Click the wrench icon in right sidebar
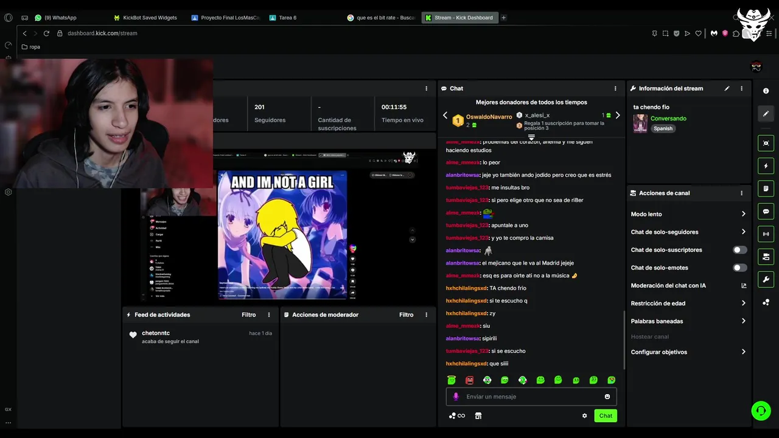This screenshot has width=779, height=438. point(766,280)
